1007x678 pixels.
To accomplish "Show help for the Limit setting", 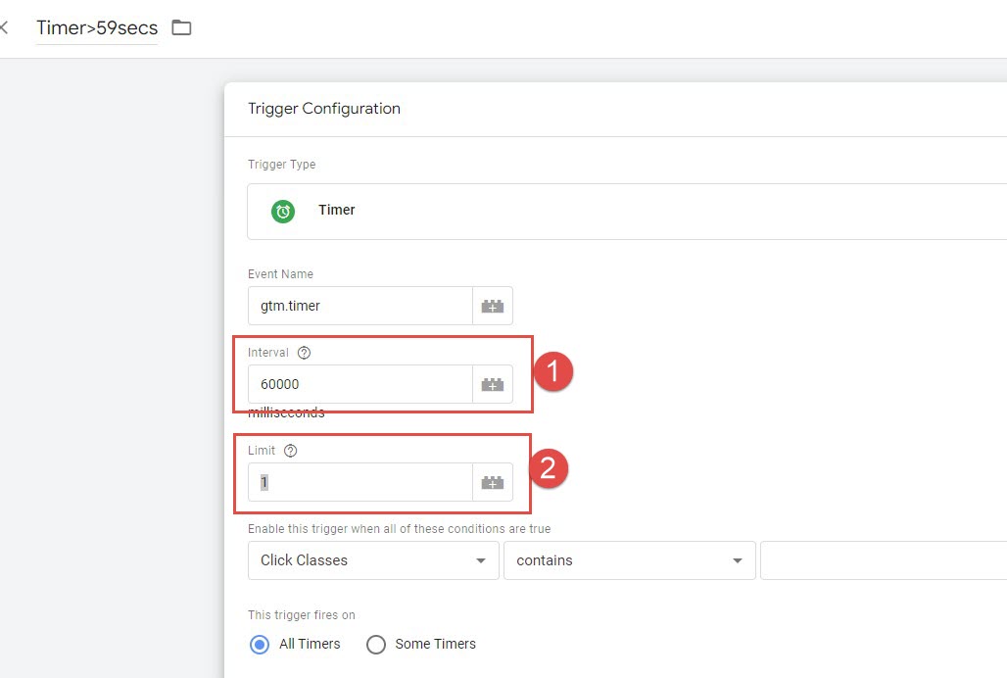I will 290,451.
